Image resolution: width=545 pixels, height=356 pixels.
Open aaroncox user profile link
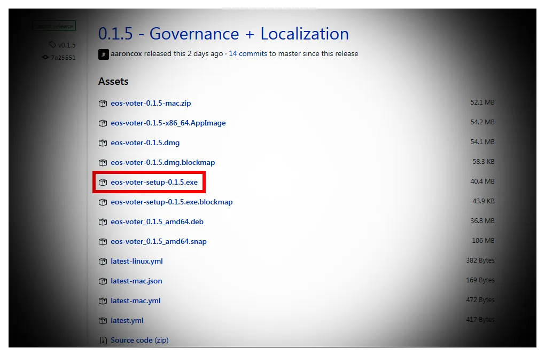126,53
